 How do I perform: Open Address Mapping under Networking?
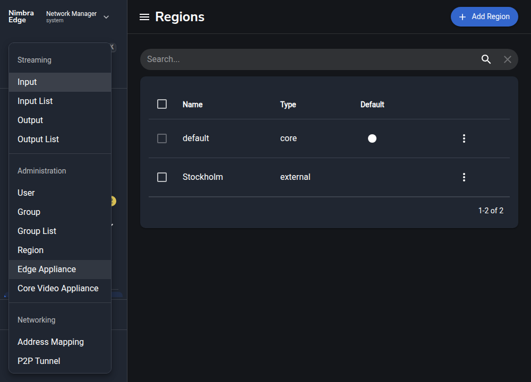(x=60, y=342)
